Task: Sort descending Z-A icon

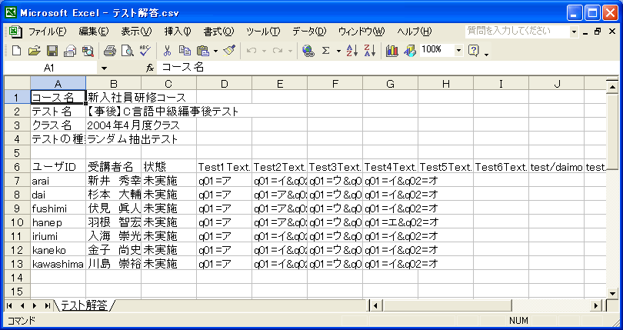Action: (x=369, y=51)
